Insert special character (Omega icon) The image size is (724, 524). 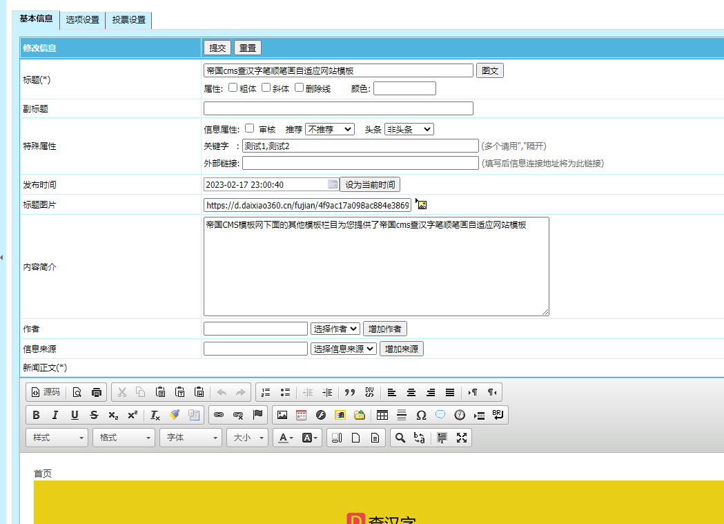click(421, 415)
